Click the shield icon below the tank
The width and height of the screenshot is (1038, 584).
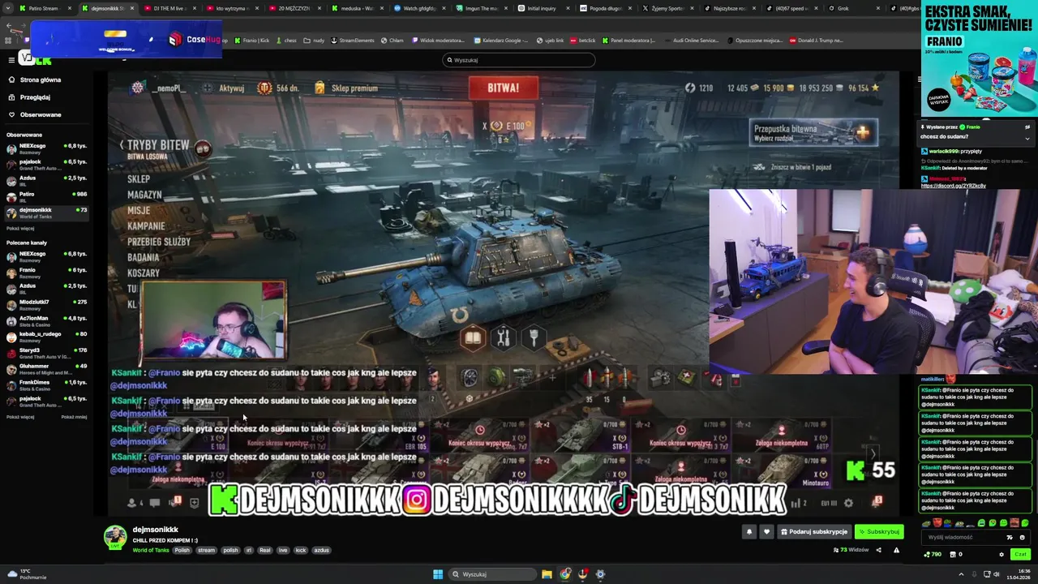[534, 338]
